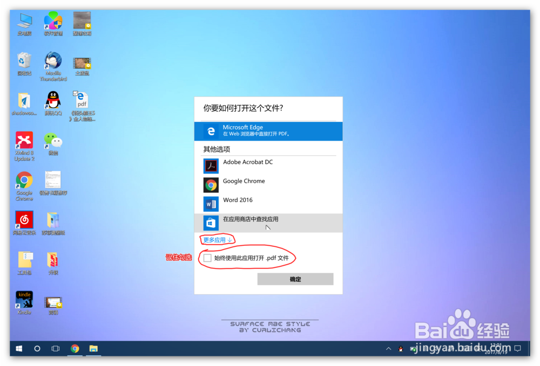Select the 微信 WeChat desktop shortcut

53,143
